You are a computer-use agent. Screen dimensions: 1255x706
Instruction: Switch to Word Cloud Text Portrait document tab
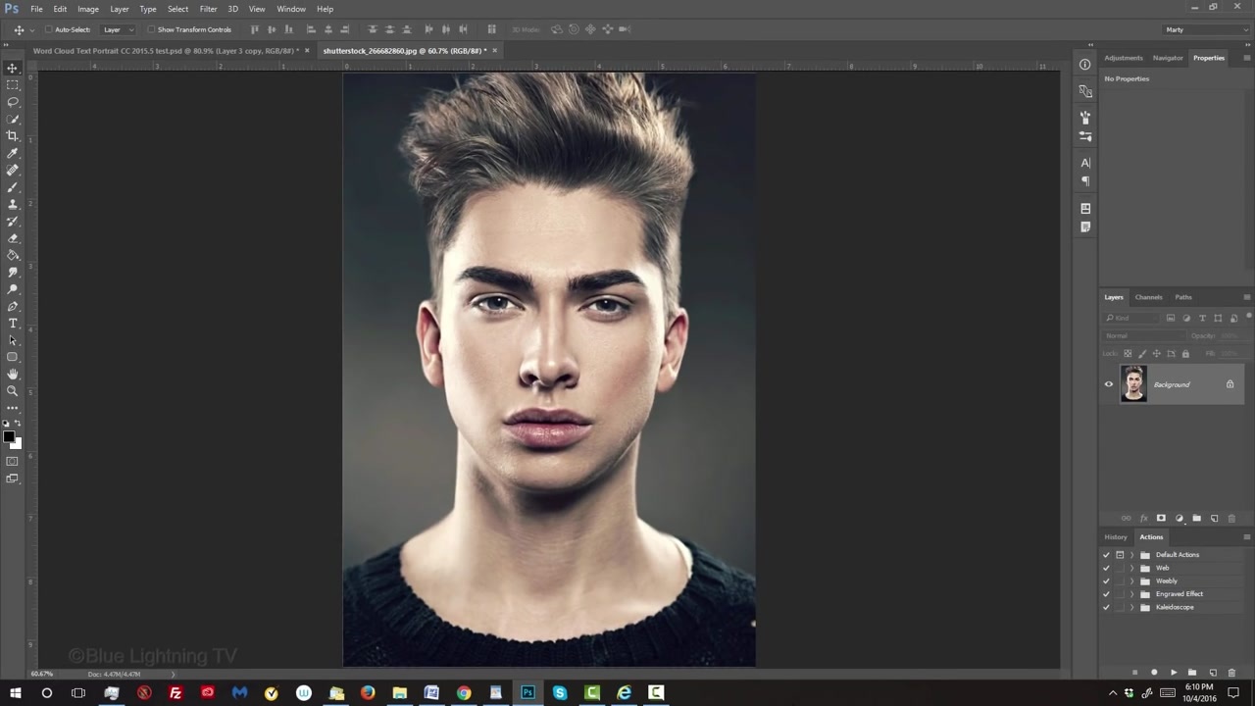(166, 51)
